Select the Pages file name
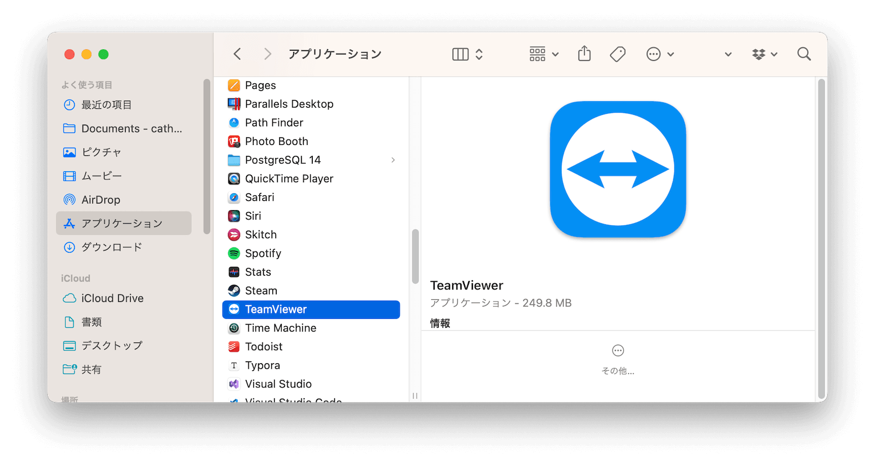875x465 pixels. click(260, 85)
